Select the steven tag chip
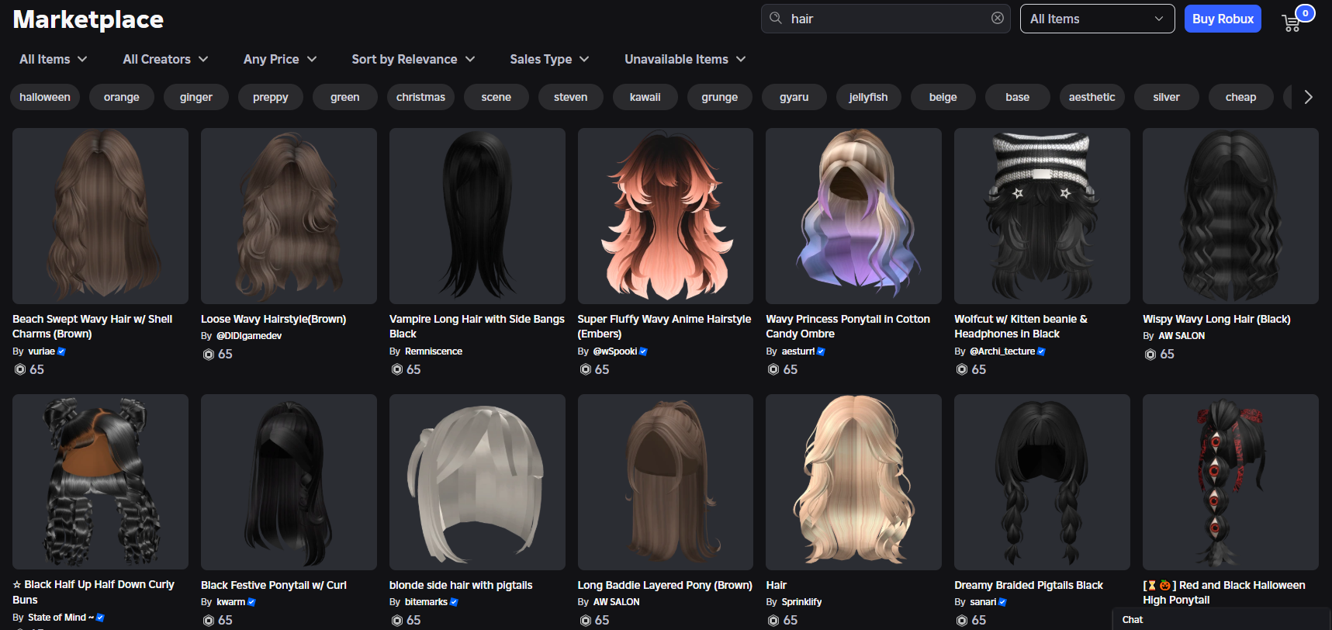This screenshot has width=1332, height=630. (x=571, y=97)
